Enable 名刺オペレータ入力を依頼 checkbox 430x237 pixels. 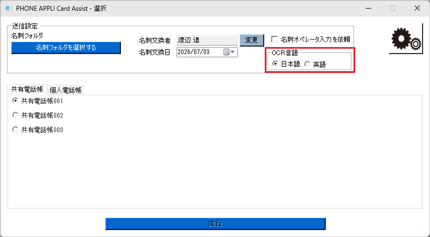(274, 39)
